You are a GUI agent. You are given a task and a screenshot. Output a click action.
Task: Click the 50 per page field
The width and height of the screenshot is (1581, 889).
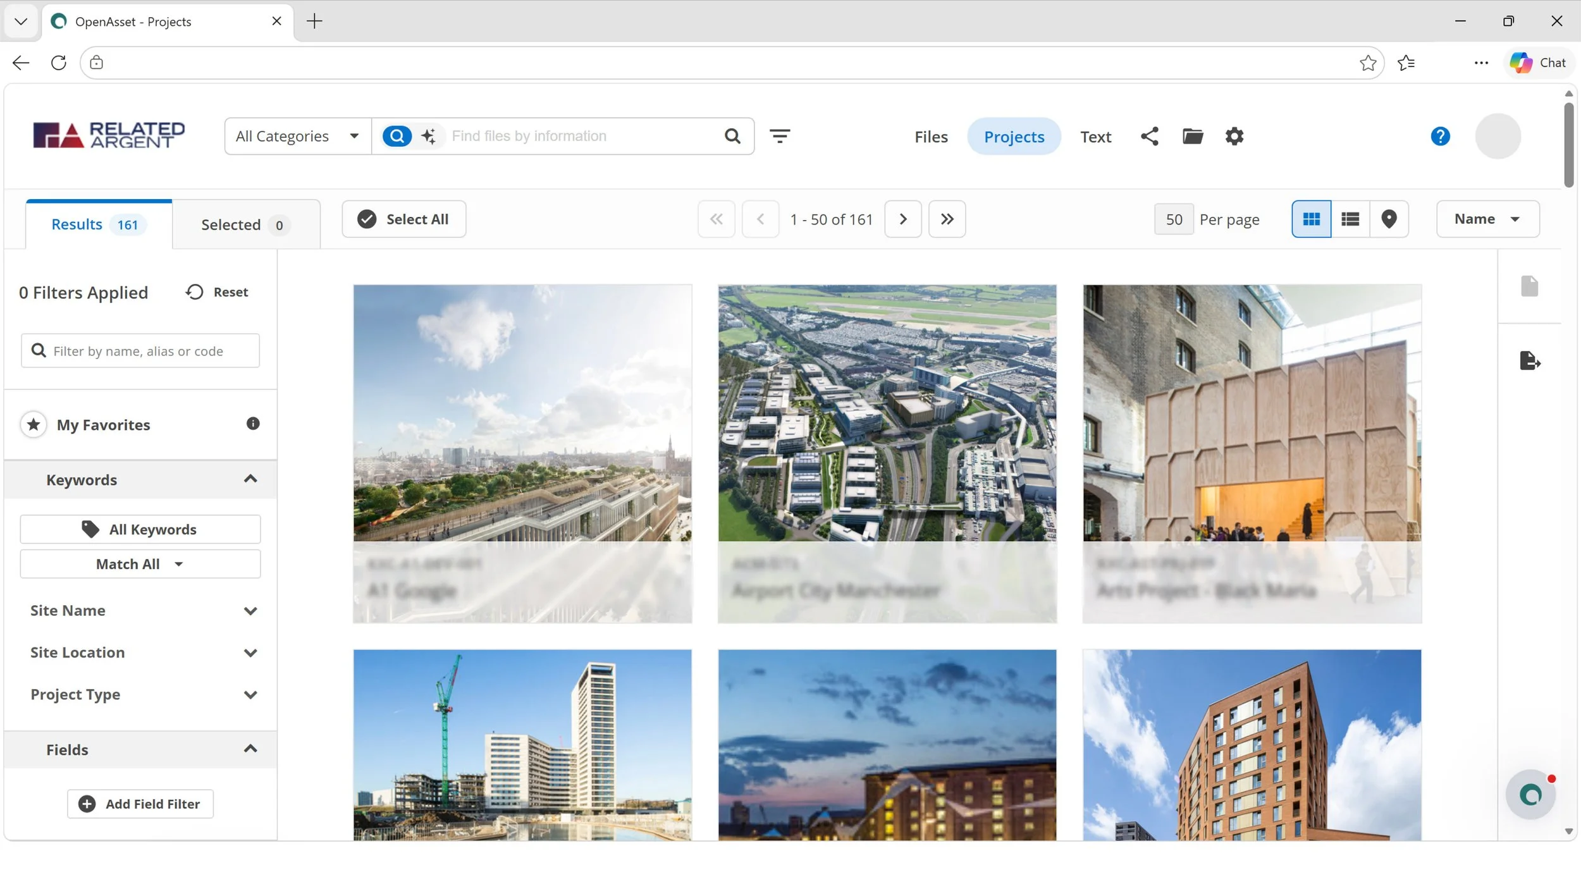click(1174, 219)
